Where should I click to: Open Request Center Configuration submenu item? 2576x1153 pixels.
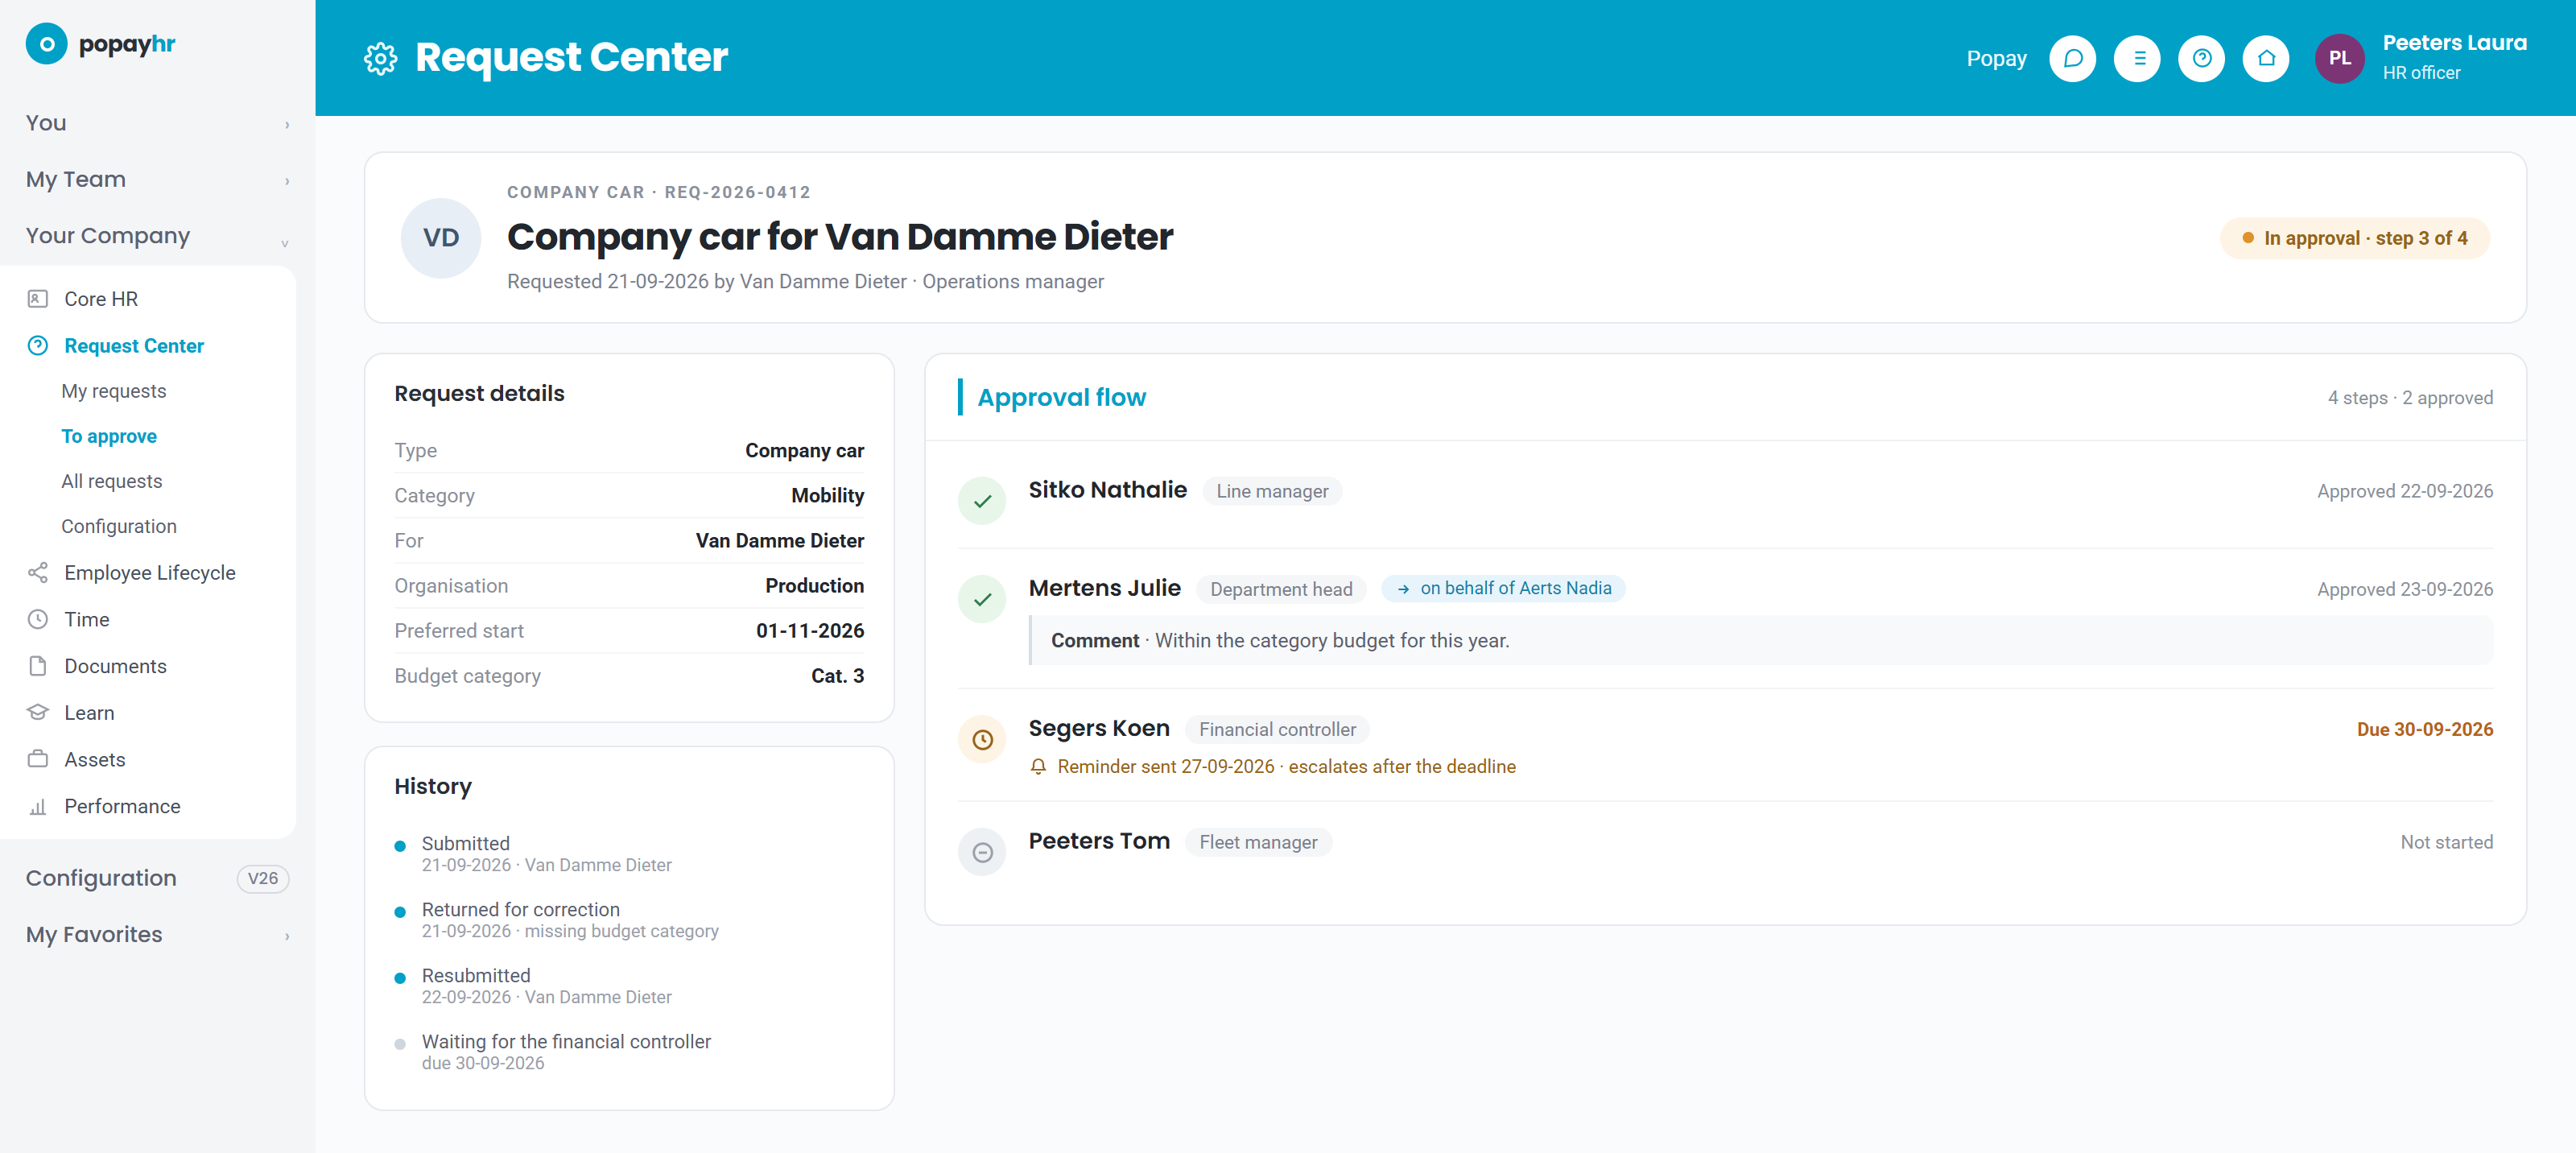pos(119,526)
